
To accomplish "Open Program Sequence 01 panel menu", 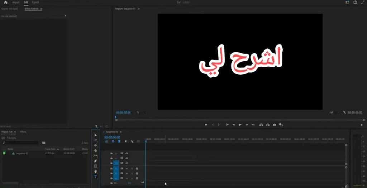I will [139, 9].
